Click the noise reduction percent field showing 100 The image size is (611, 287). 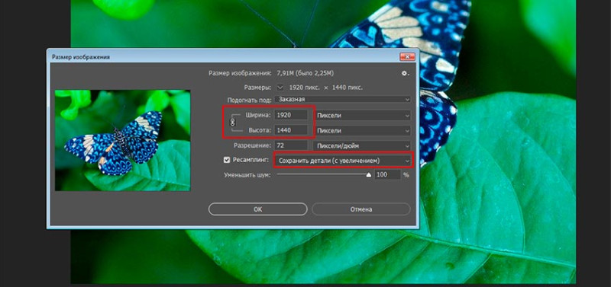pos(387,175)
